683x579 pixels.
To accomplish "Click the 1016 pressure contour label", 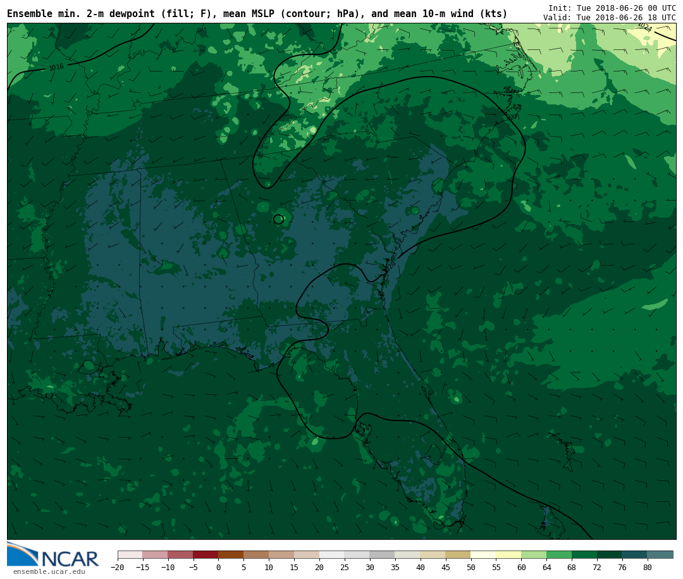I will (x=56, y=67).
